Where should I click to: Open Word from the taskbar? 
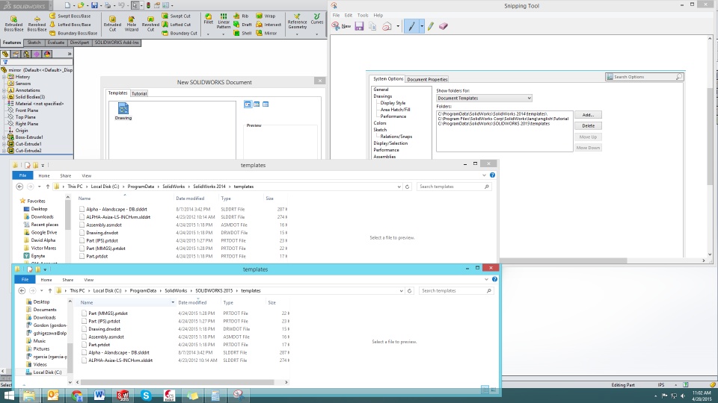coord(99,396)
